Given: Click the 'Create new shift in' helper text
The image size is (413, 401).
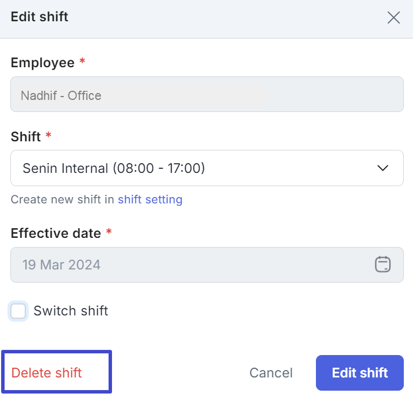Looking at the screenshot, I should (62, 199).
